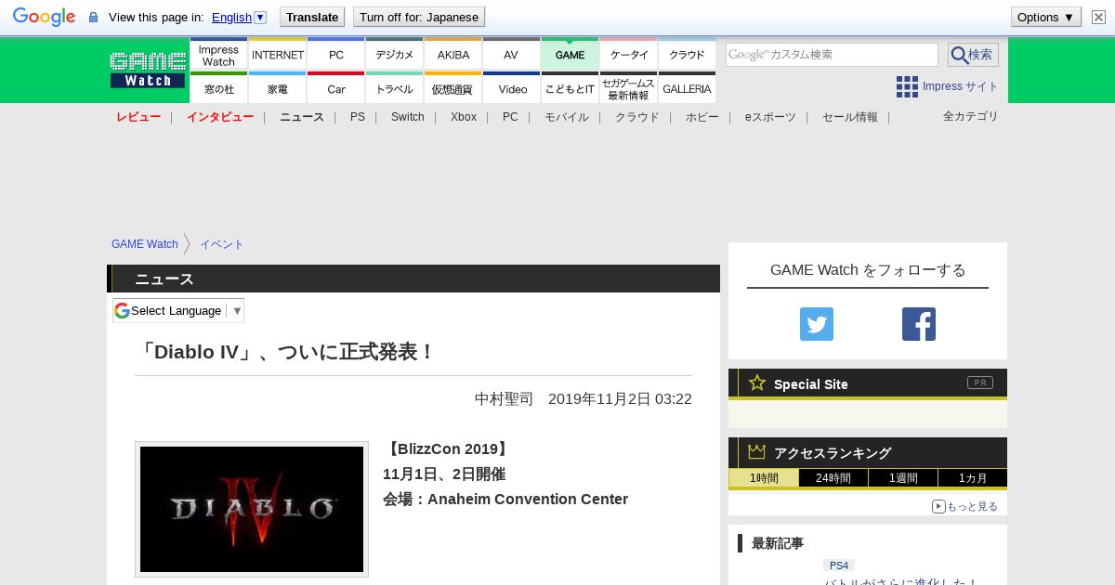Open the AKIBA tab
The width and height of the screenshot is (1115, 585).
(x=453, y=55)
